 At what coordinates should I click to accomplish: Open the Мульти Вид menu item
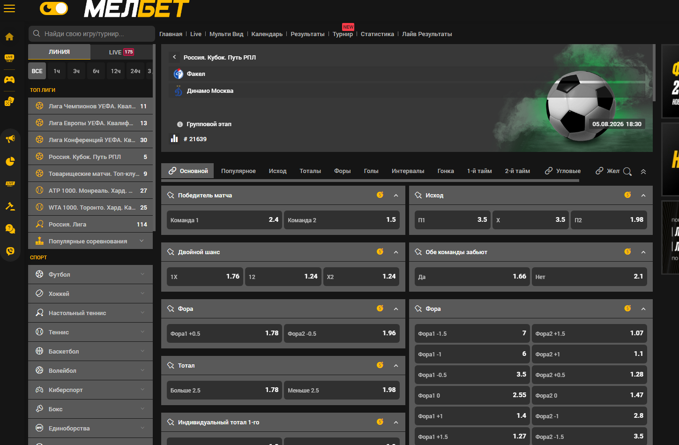click(226, 34)
